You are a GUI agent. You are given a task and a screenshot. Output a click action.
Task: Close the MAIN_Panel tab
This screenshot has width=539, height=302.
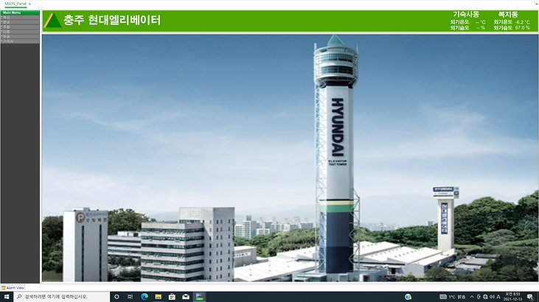coord(30,4)
